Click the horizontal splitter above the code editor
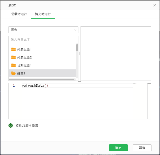The image size is (160, 155). point(79,82)
